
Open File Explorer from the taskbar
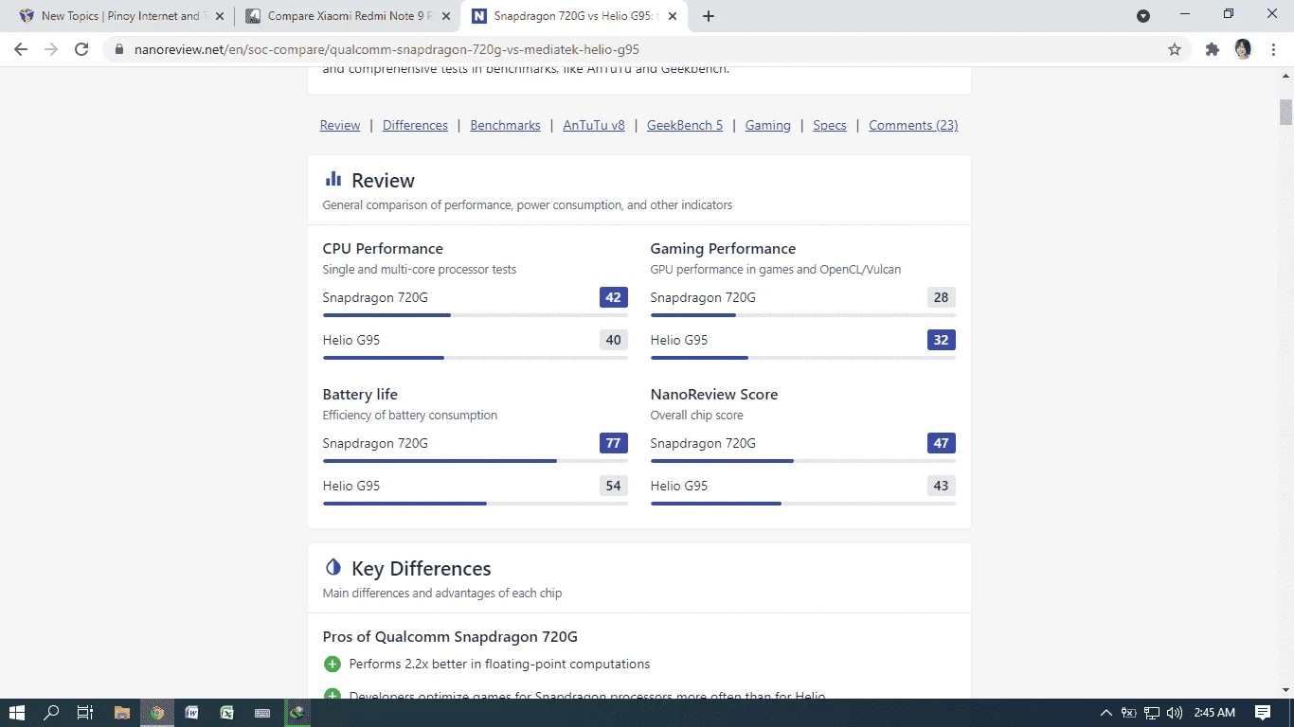coord(122,713)
